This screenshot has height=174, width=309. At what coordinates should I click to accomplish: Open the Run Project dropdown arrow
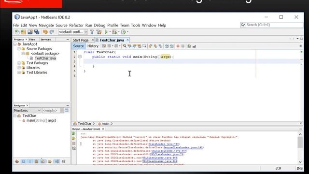[x=110, y=32]
